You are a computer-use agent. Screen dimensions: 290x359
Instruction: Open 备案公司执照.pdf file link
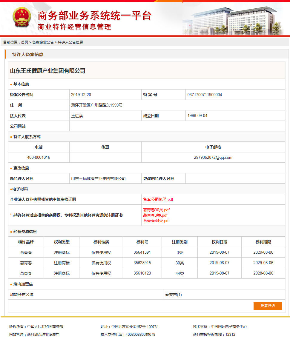click(x=158, y=199)
